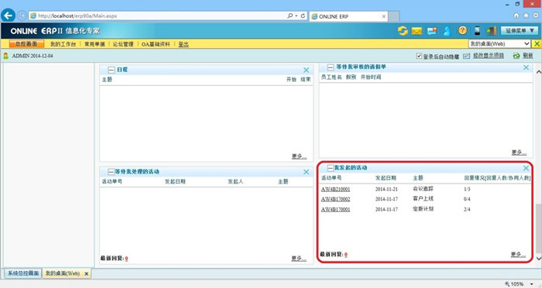The width and height of the screenshot is (542, 288).
Task: Click the 客户上线 subject cell
Action: 423,199
